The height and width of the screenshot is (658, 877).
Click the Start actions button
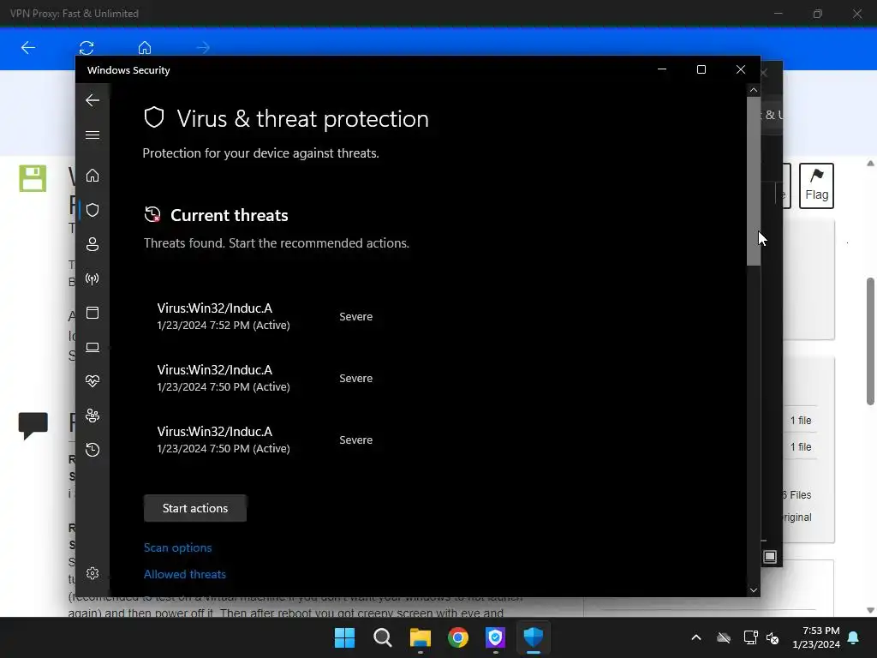coord(195,508)
